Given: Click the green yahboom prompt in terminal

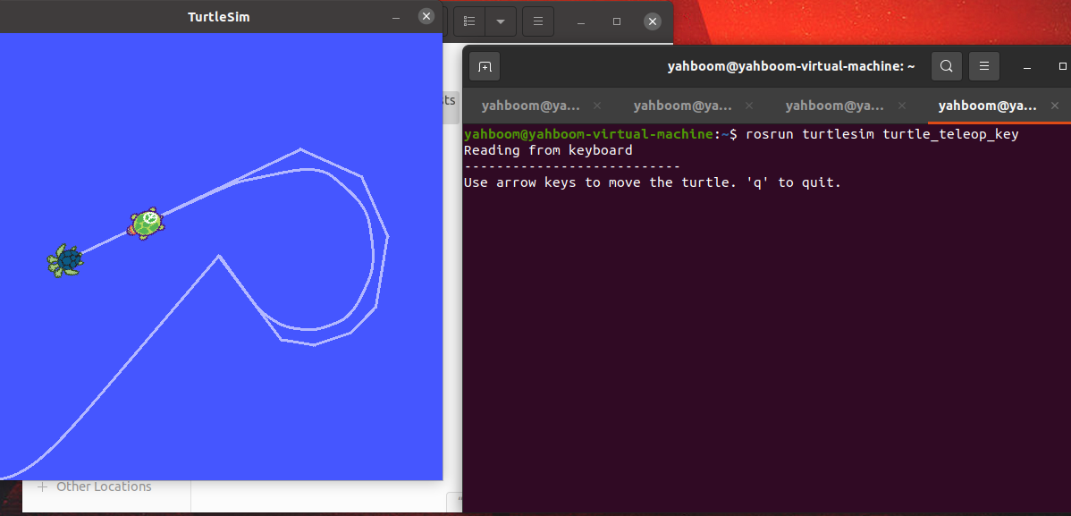Looking at the screenshot, I should pos(589,134).
